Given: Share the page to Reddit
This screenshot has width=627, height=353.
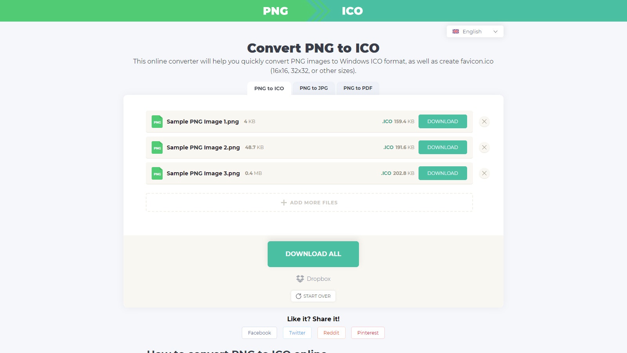Looking at the screenshot, I should tap(331, 333).
